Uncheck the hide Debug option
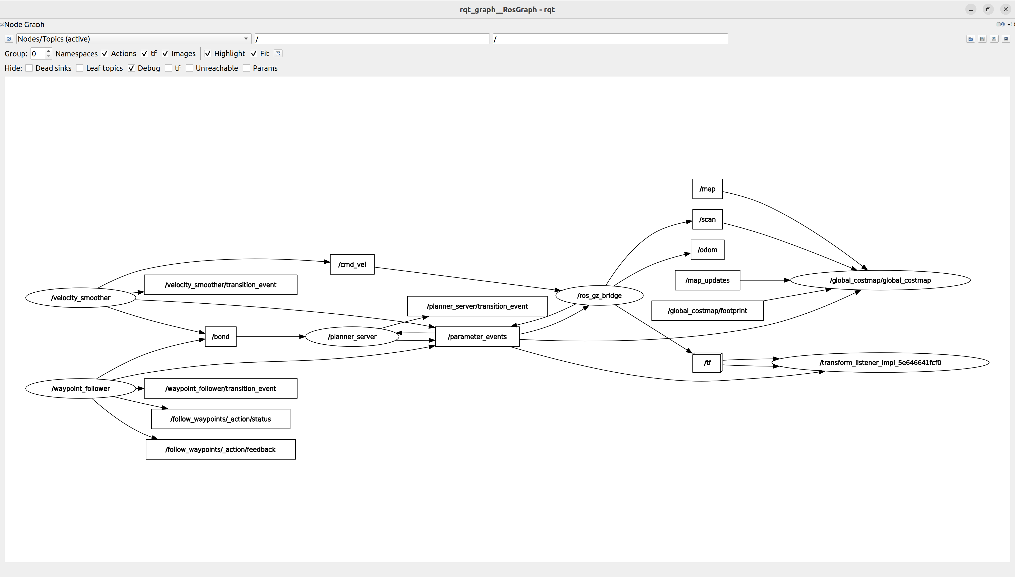1015x577 pixels. 131,68
